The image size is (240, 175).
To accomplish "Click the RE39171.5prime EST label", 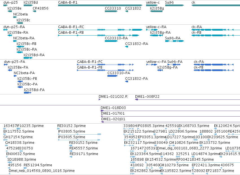I will click(84, 154).
